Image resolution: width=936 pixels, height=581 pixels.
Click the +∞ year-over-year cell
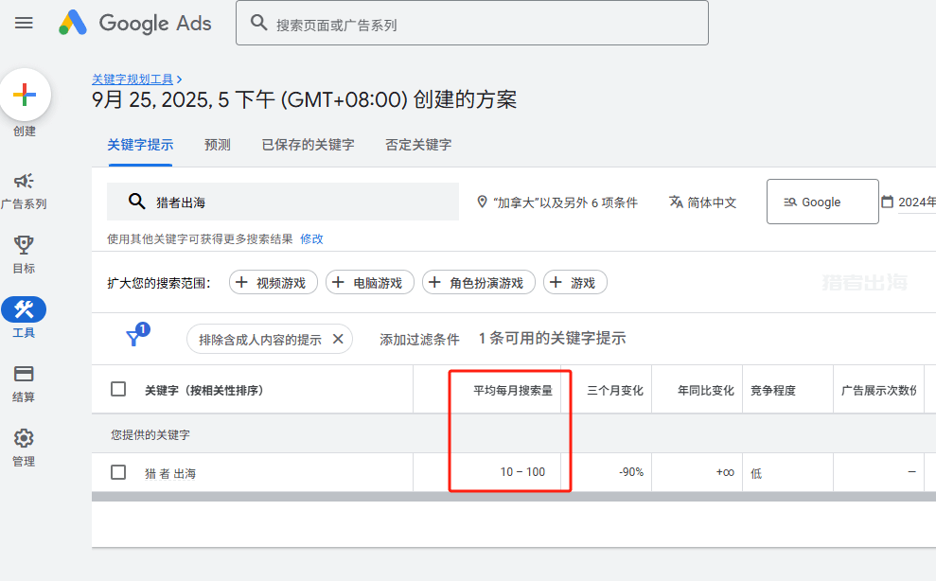[x=725, y=472]
